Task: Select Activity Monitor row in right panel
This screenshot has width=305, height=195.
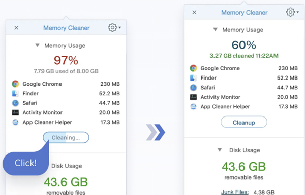Action: 243,97
